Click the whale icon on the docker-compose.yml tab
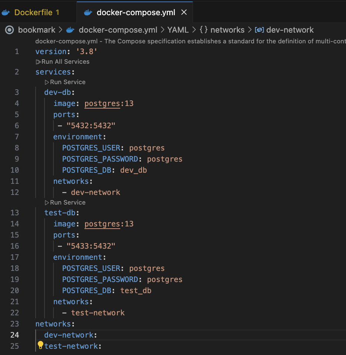Image resolution: width=346 pixels, height=355 pixels. [88, 12]
